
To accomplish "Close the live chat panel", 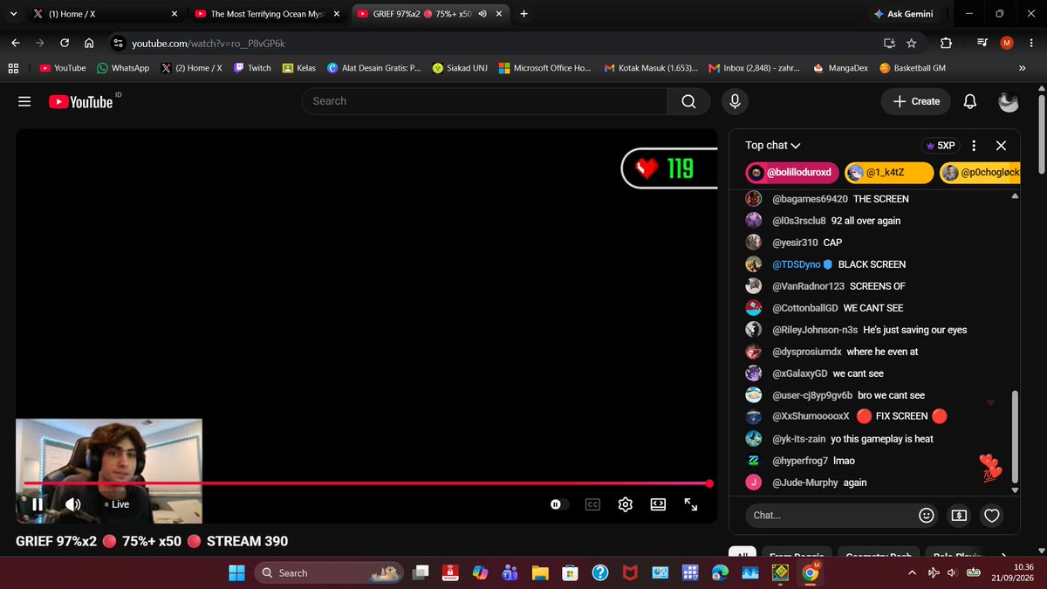I will 1001,146.
